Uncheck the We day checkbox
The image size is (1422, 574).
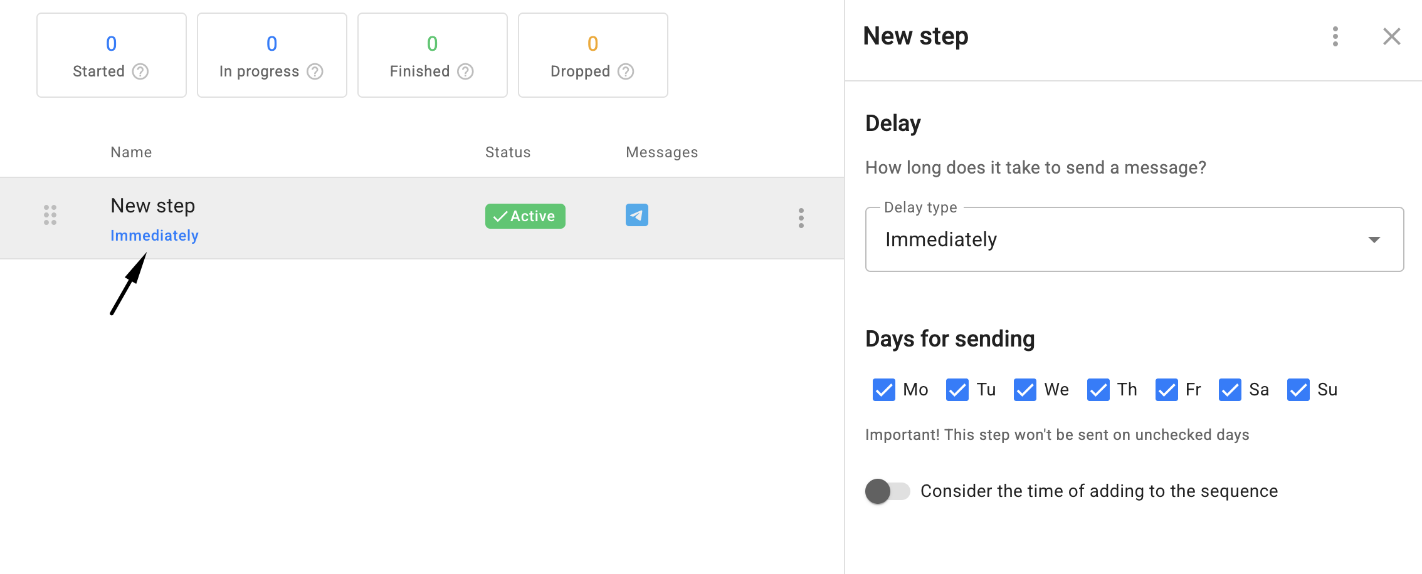pos(1024,390)
